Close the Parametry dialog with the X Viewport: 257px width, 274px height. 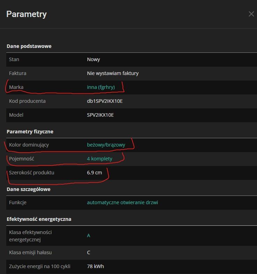pos(251,14)
